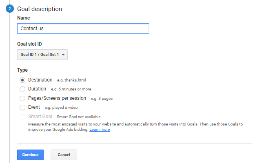Select the Destination goal type radio button
Screen dimensions: 257x163
pyautogui.click(x=22, y=80)
